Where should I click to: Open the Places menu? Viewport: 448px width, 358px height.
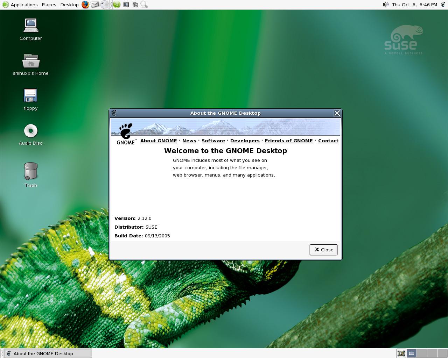coord(49,5)
